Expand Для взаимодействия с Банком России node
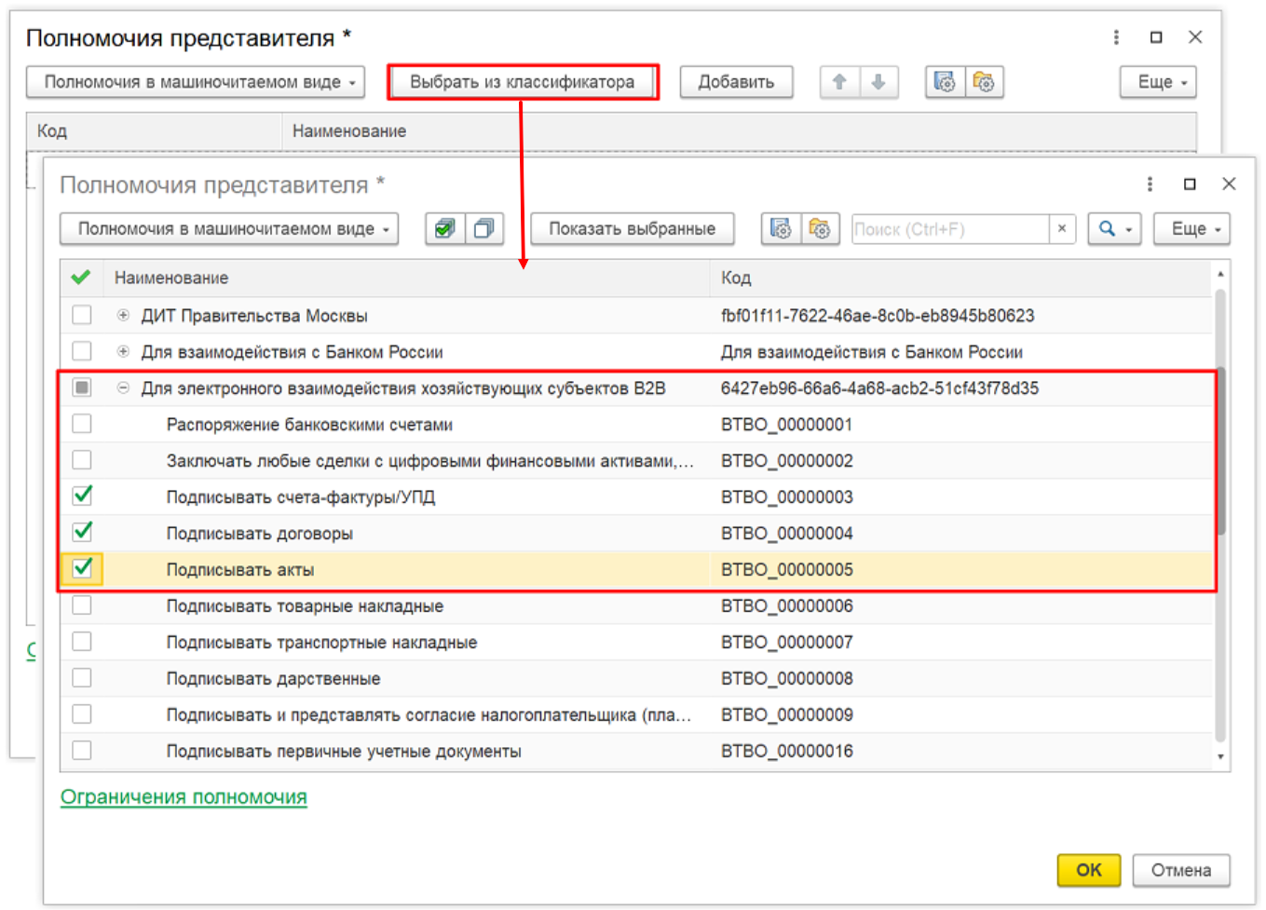The height and width of the screenshot is (910, 1266). click(x=123, y=352)
